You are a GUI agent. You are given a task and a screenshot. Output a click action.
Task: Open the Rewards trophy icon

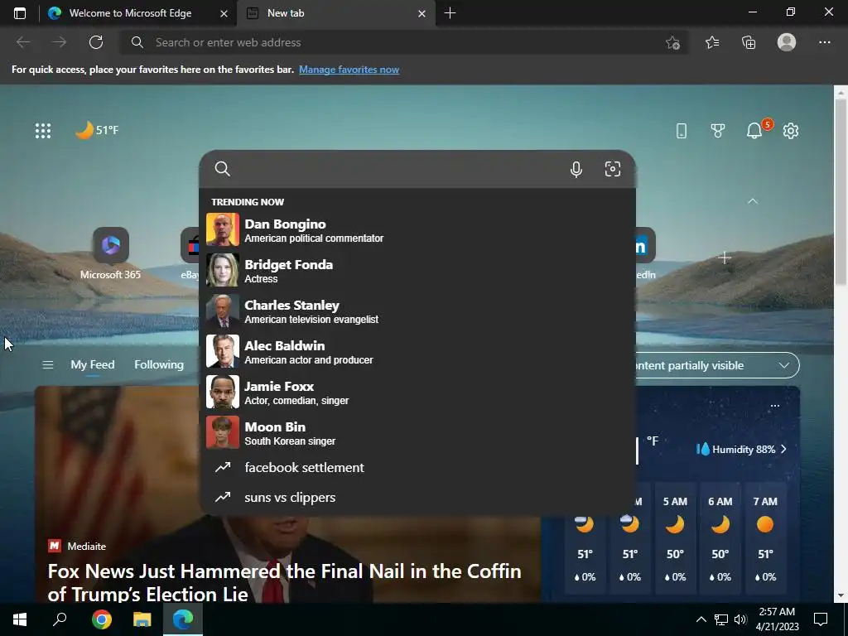(718, 130)
